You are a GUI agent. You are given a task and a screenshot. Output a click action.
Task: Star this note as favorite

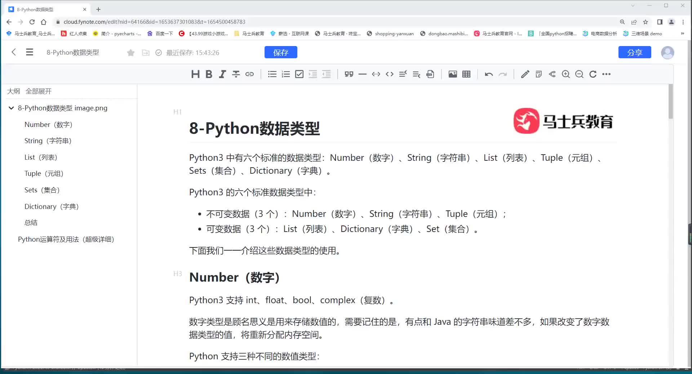pyautogui.click(x=131, y=53)
